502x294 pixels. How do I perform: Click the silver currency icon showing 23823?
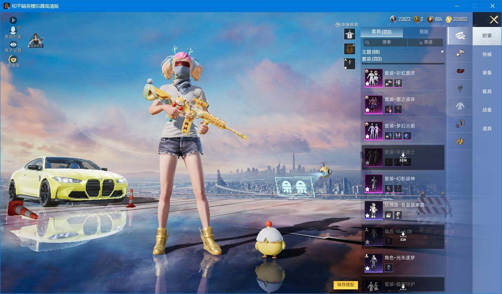tap(393, 19)
